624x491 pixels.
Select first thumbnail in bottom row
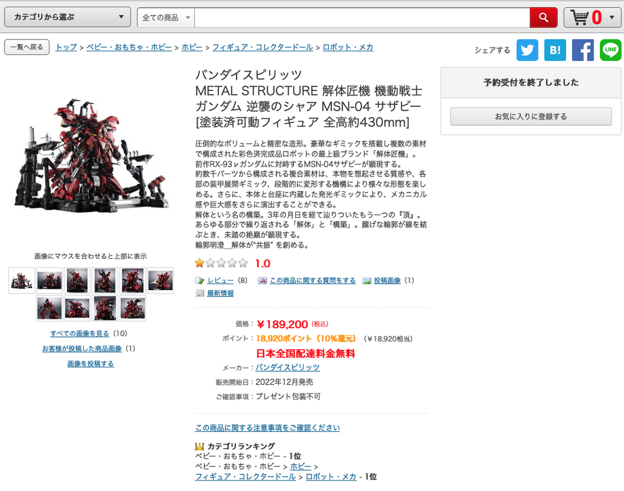pyautogui.click(x=49, y=308)
